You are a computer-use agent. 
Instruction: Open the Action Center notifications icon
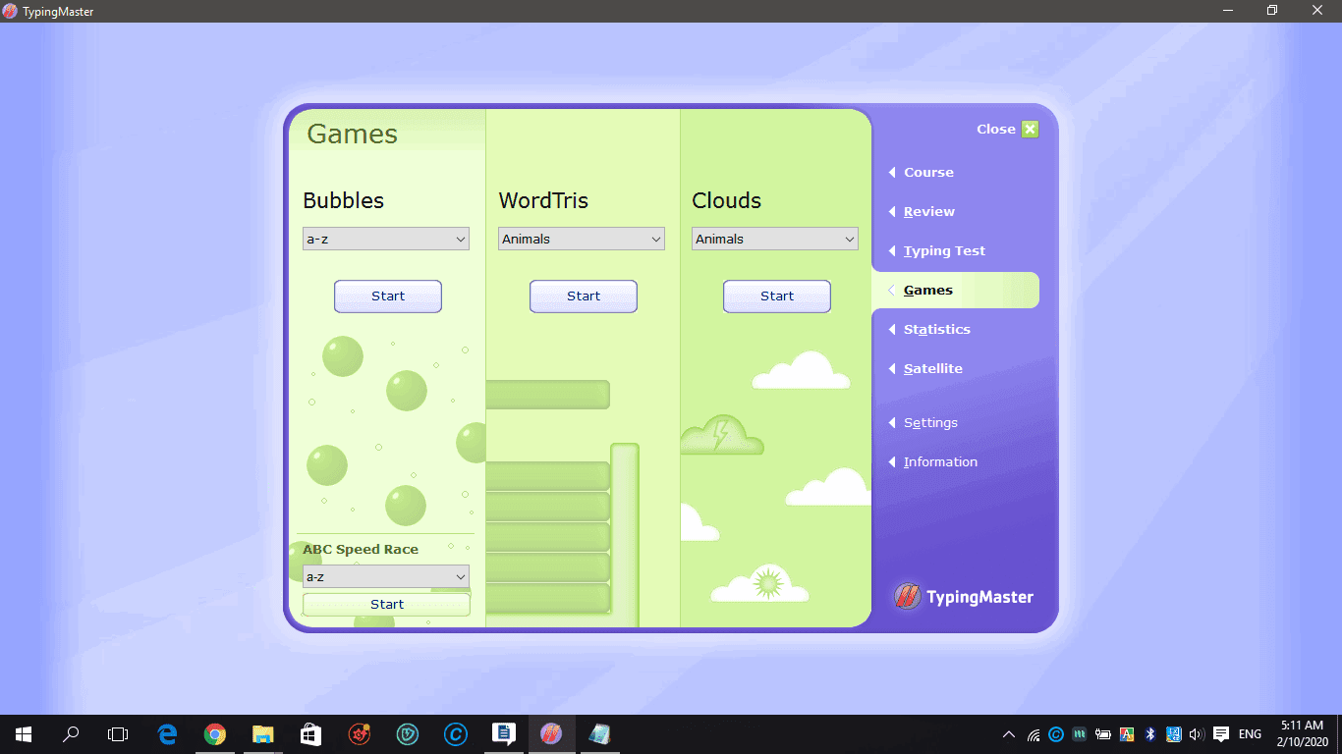[1221, 734]
